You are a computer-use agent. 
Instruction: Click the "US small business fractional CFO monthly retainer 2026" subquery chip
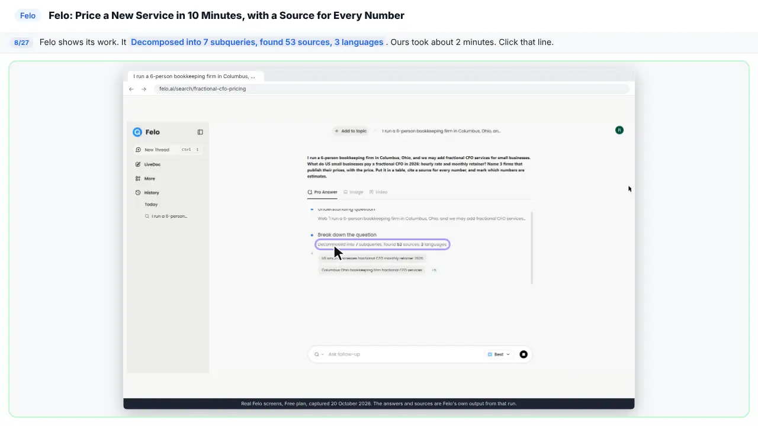372,259
